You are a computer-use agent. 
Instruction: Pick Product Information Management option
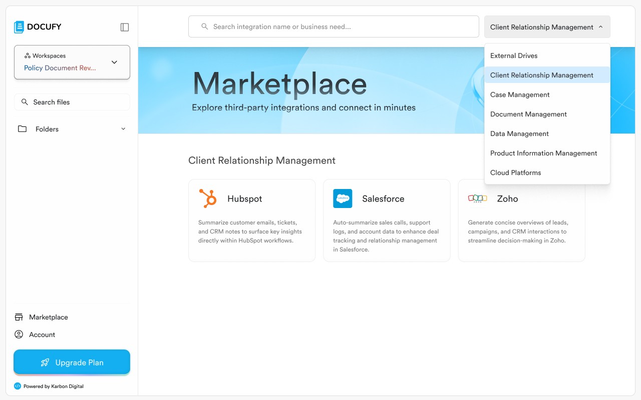tap(547, 153)
